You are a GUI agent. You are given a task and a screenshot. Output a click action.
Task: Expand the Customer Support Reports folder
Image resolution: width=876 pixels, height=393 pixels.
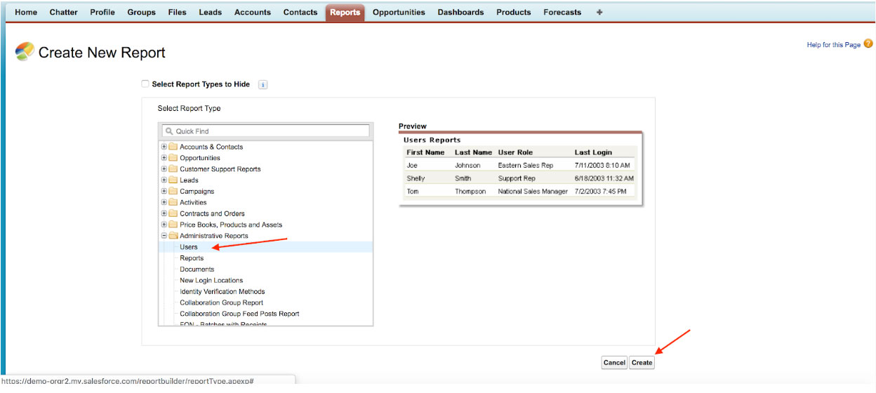pyautogui.click(x=164, y=169)
